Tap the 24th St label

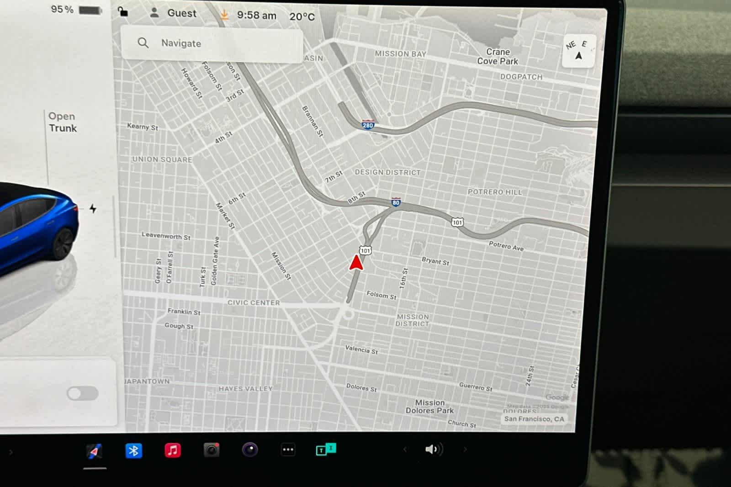pos(530,376)
